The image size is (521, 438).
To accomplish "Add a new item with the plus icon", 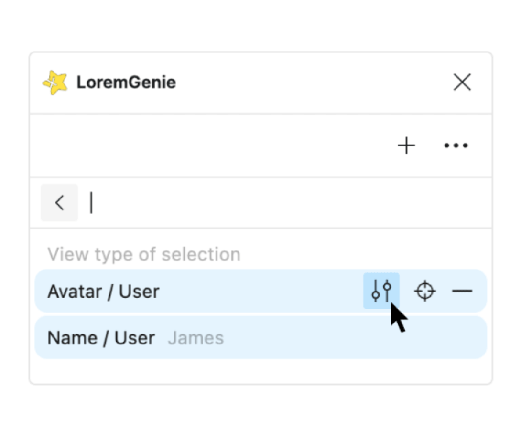I will tap(406, 146).
